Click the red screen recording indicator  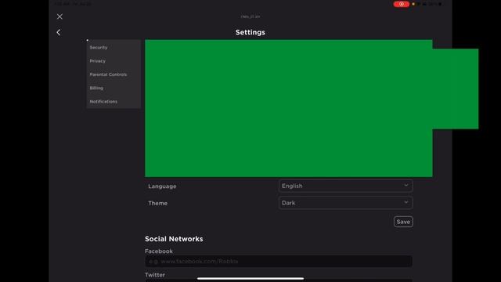point(402,4)
